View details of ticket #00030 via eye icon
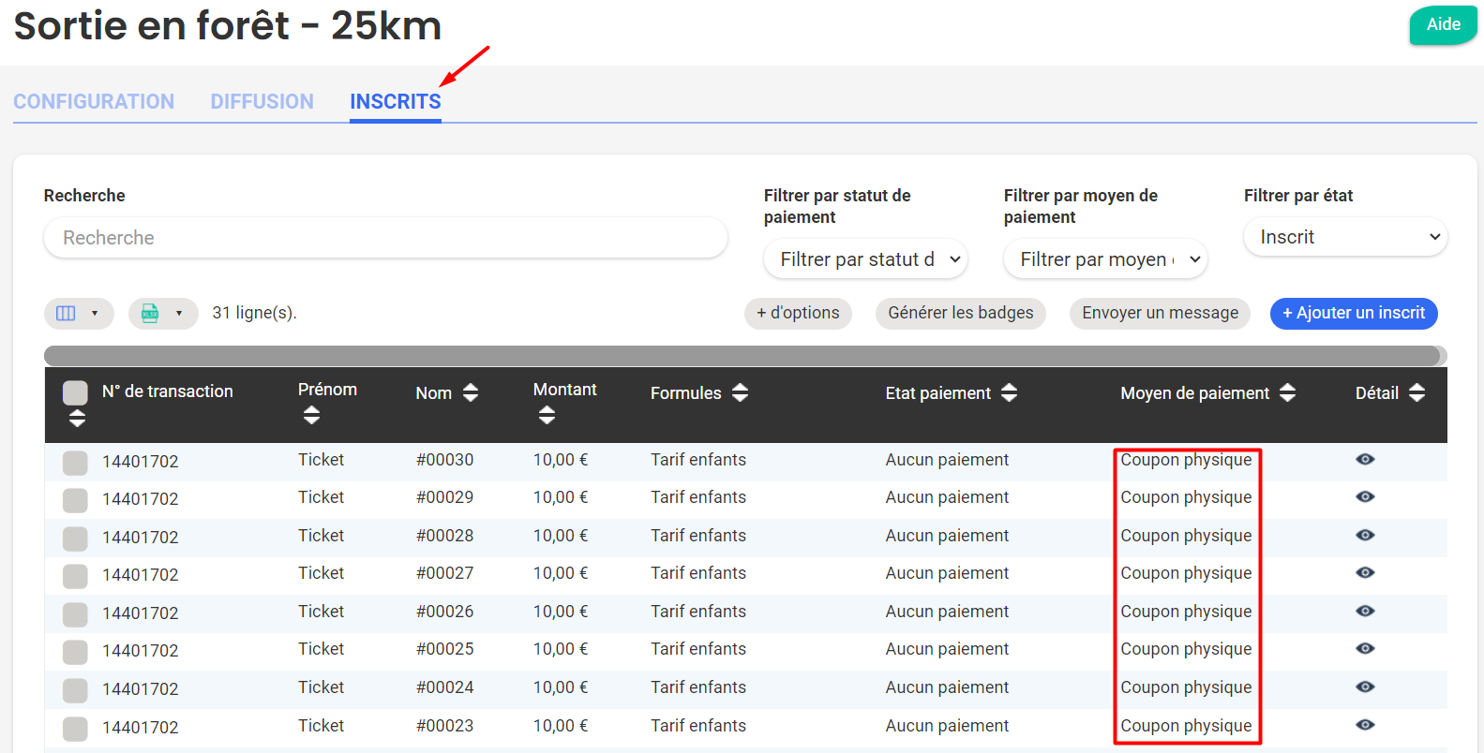This screenshot has width=1484, height=753. pyautogui.click(x=1365, y=460)
